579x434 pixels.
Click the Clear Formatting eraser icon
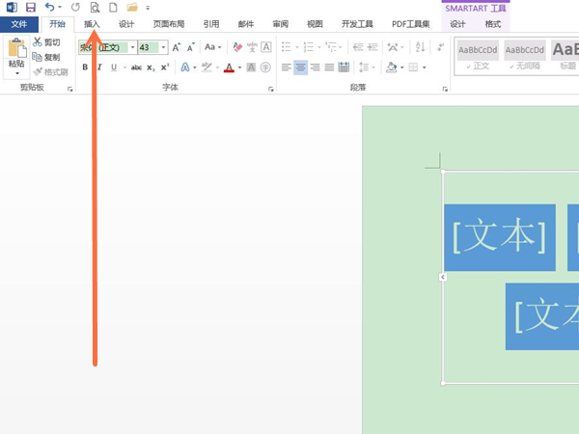[x=237, y=46]
